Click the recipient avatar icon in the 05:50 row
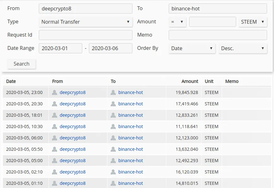Viewport: 274px width, 188px height. [113, 149]
